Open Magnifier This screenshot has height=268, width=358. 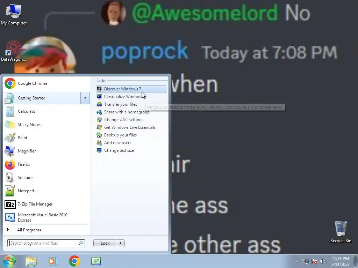(x=46, y=151)
